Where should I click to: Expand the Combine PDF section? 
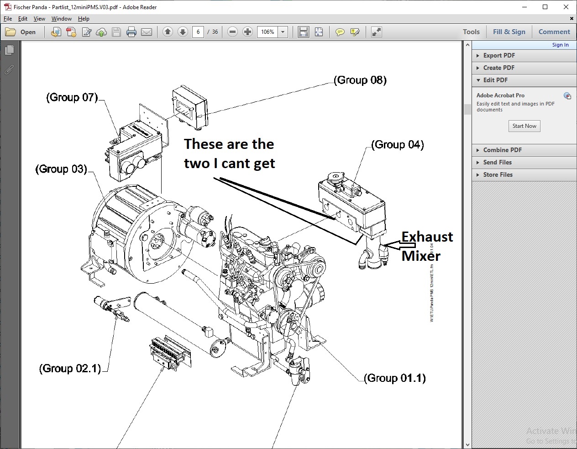pos(524,150)
